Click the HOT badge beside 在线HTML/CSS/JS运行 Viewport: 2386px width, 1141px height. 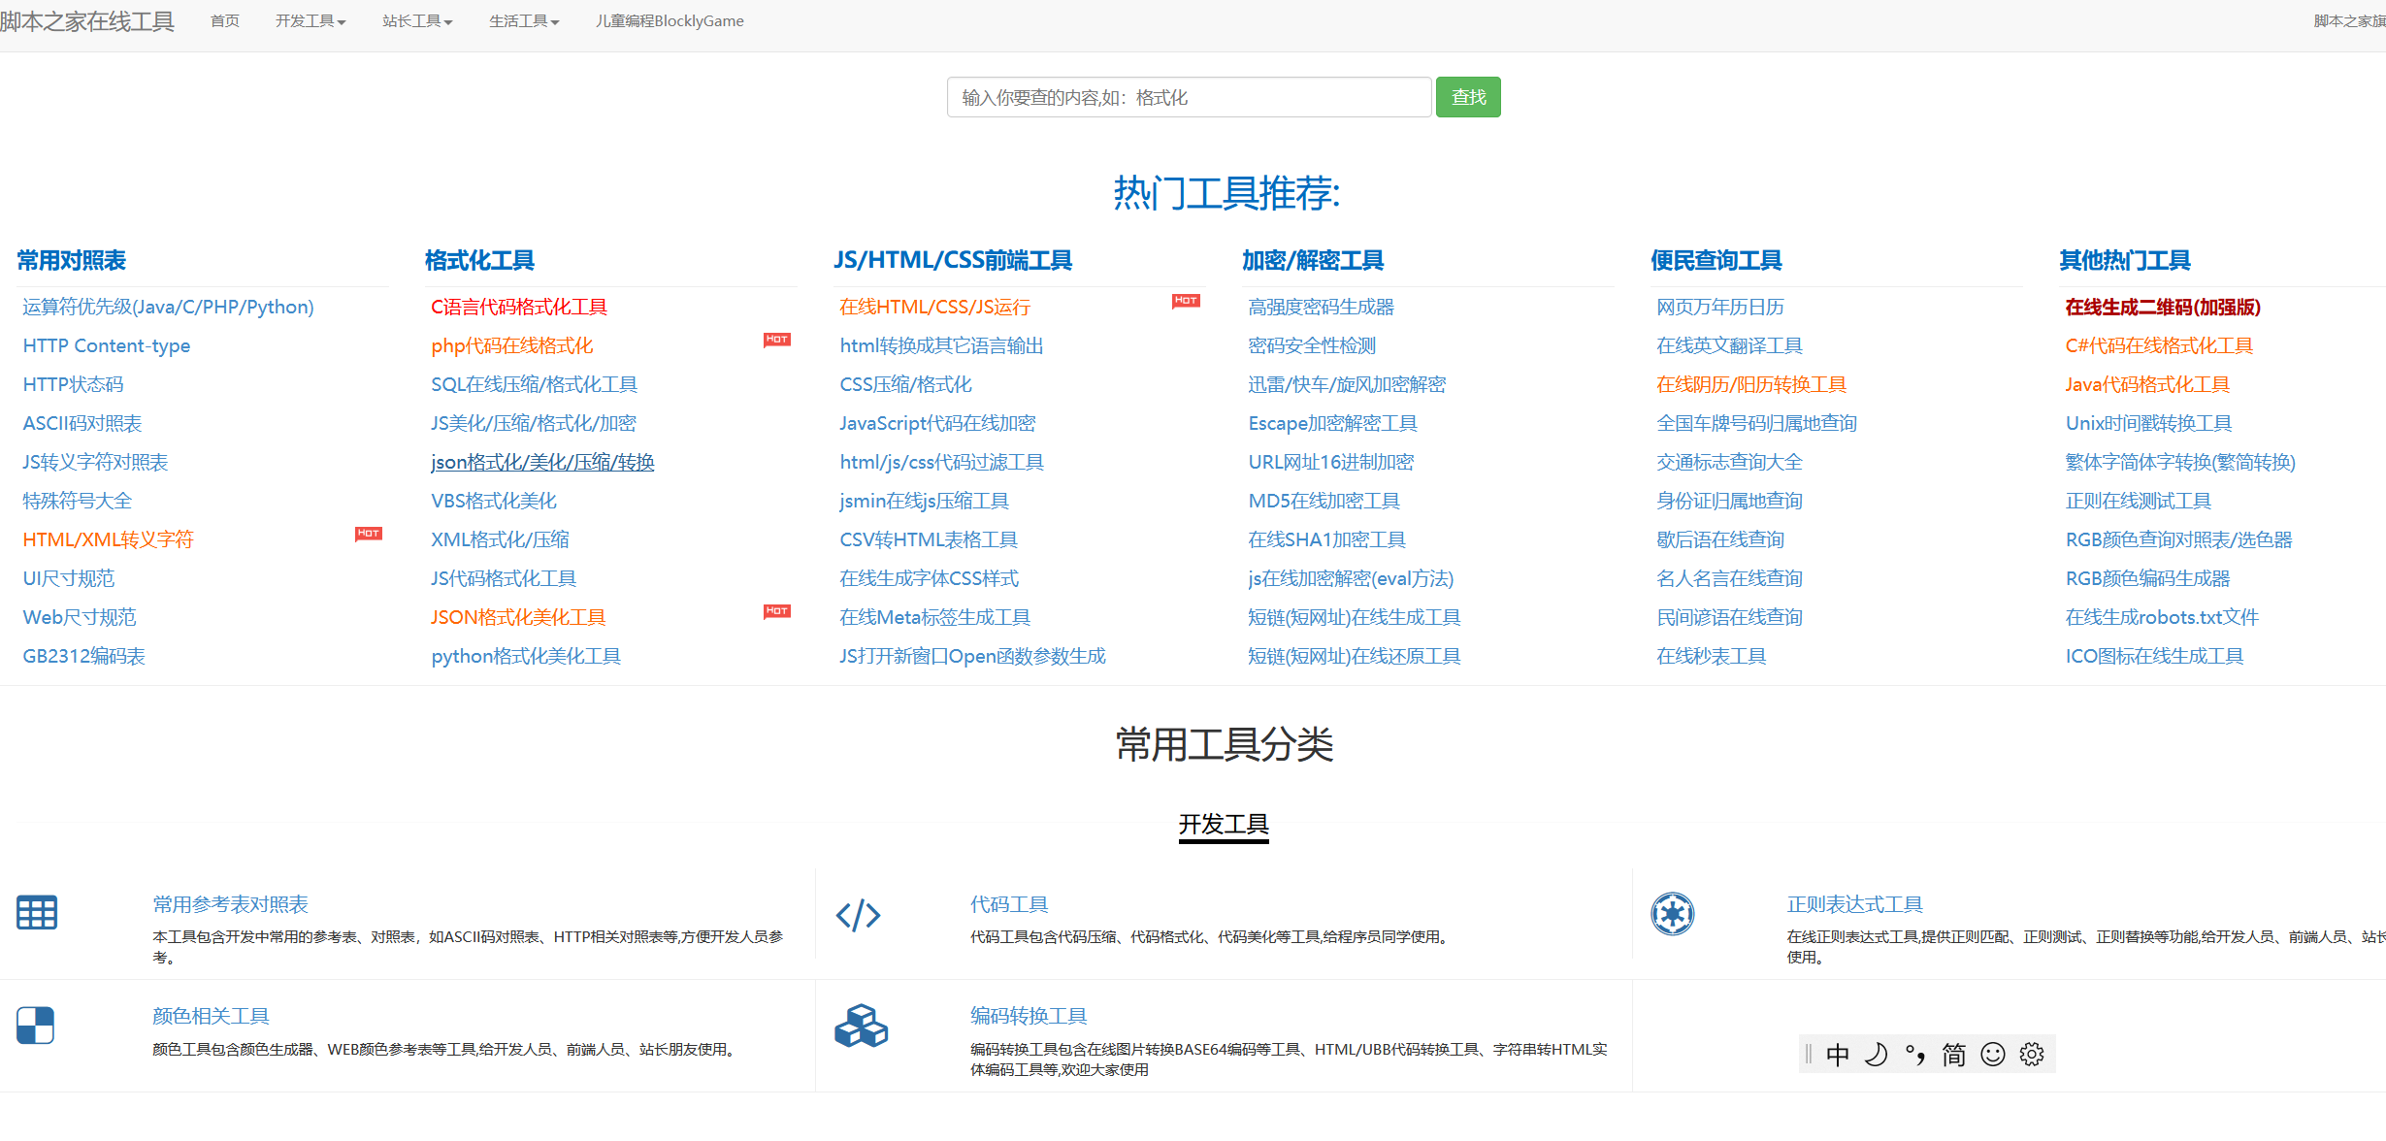pyautogui.click(x=1185, y=301)
